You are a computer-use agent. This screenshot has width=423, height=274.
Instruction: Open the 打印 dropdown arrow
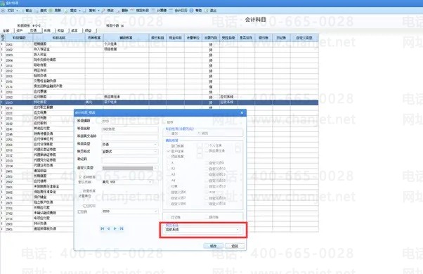[18, 11]
